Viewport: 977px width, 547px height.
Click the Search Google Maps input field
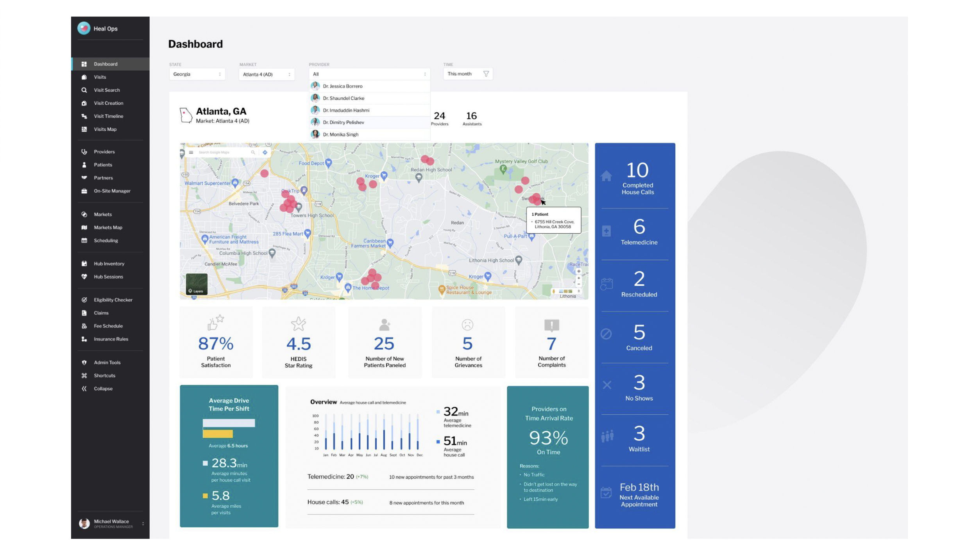pyautogui.click(x=223, y=153)
